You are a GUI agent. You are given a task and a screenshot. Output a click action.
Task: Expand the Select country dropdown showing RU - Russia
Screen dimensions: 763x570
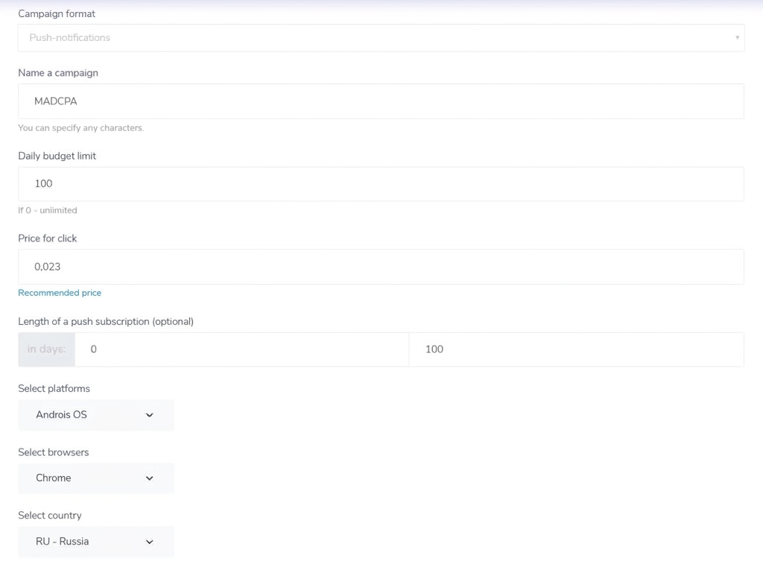click(96, 542)
